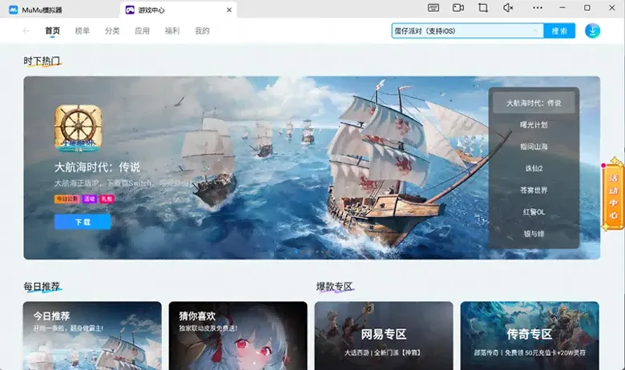Go to the 福利 tab
This screenshot has height=370, width=625.
pos(172,31)
